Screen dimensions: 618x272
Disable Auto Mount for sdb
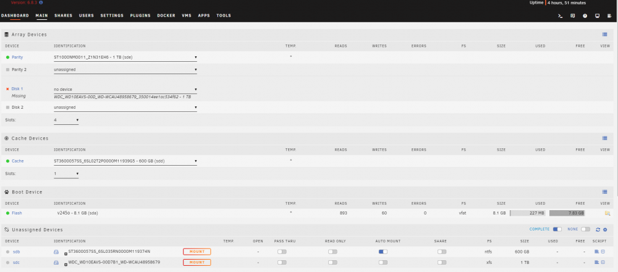pyautogui.click(x=383, y=252)
